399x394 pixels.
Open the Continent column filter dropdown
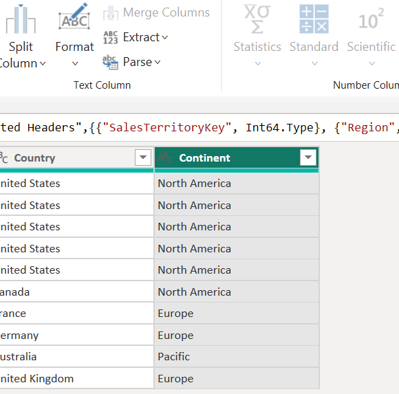tap(308, 157)
